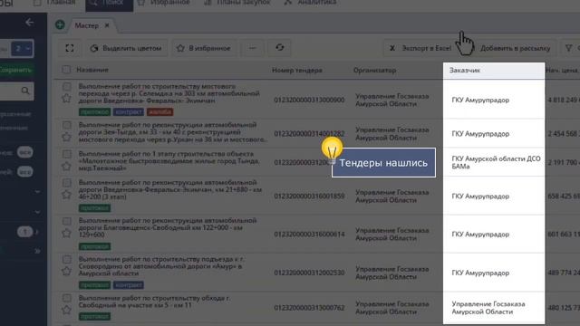Star the Сковородино access road tender

click(x=66, y=272)
